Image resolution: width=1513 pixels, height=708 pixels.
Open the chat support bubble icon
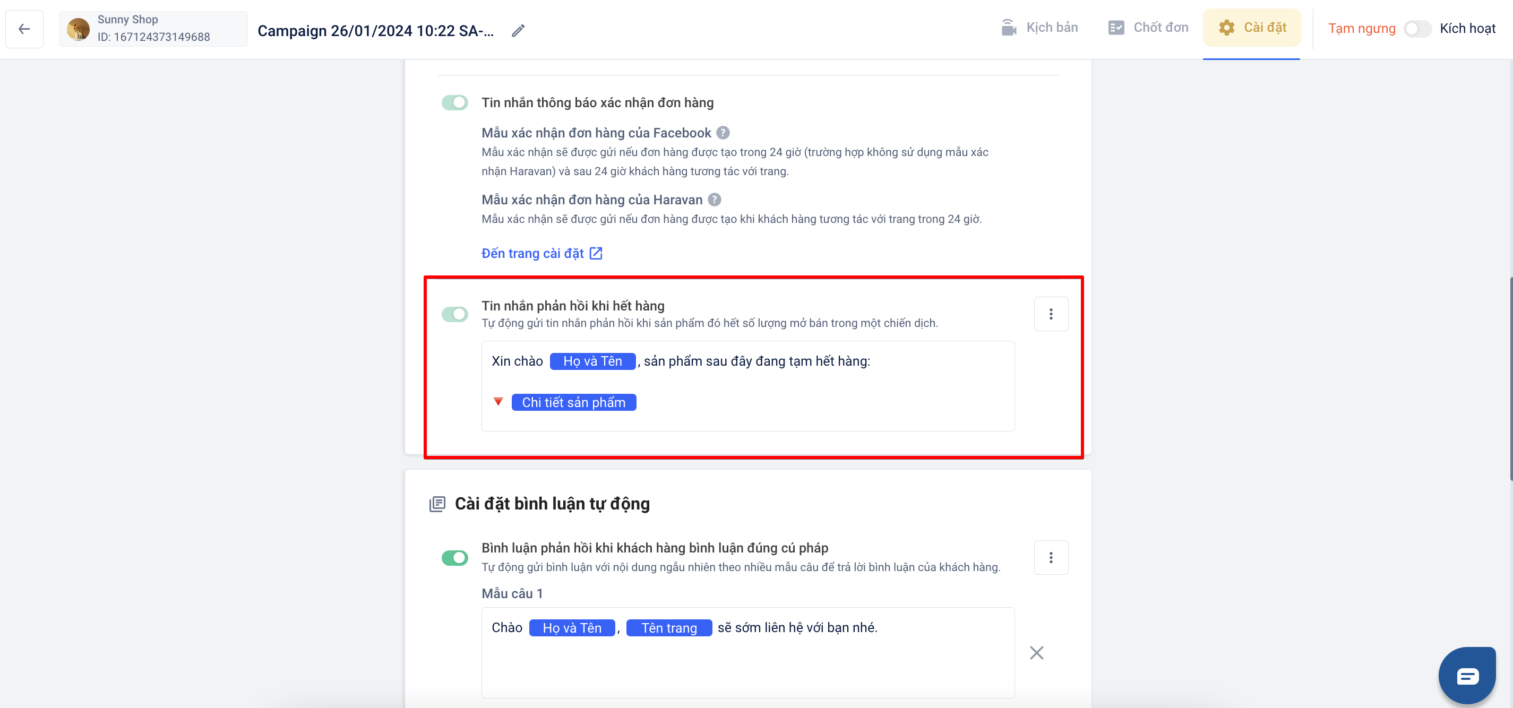click(1467, 676)
